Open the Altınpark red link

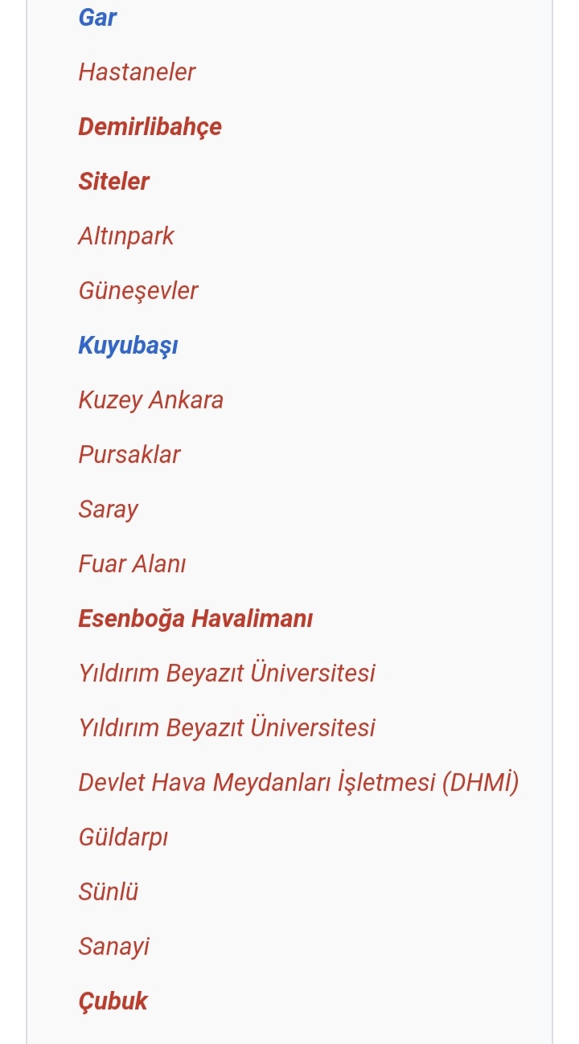pos(126,236)
